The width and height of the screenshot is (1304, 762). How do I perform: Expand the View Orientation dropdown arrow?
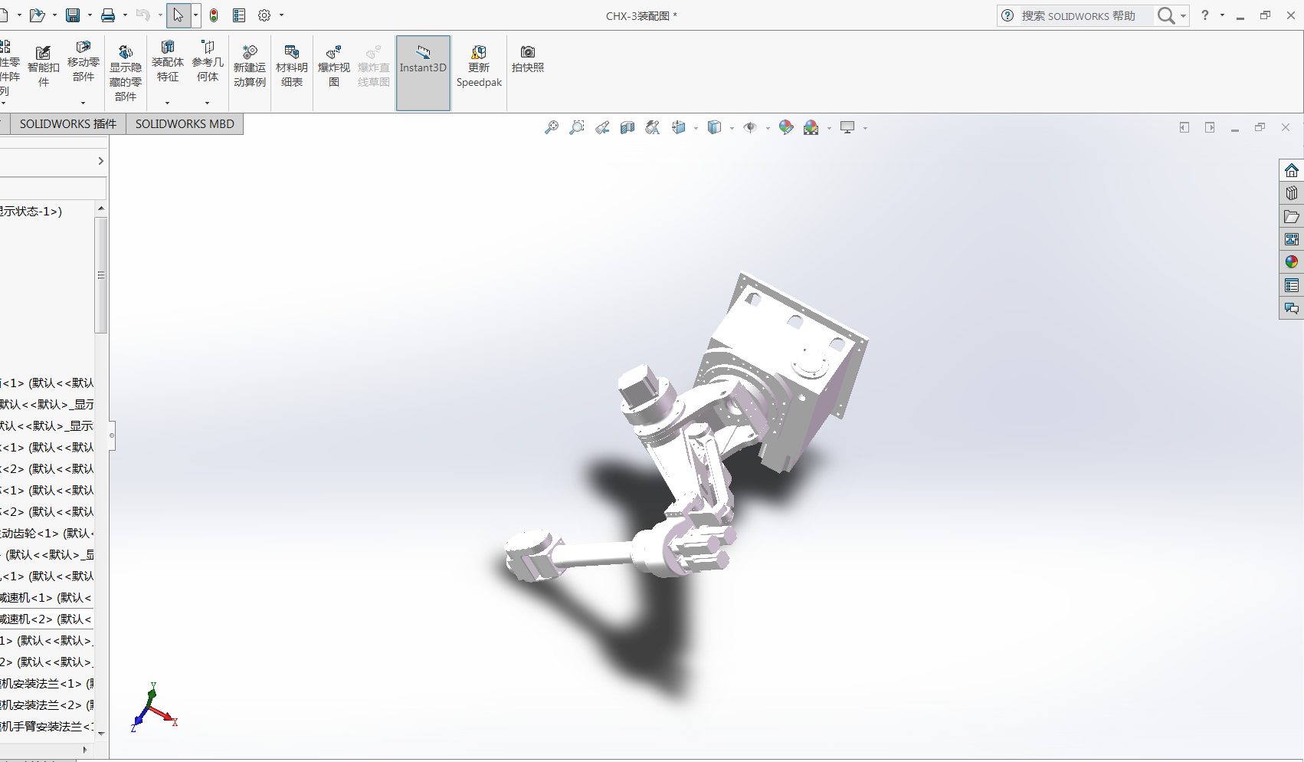[x=696, y=128]
